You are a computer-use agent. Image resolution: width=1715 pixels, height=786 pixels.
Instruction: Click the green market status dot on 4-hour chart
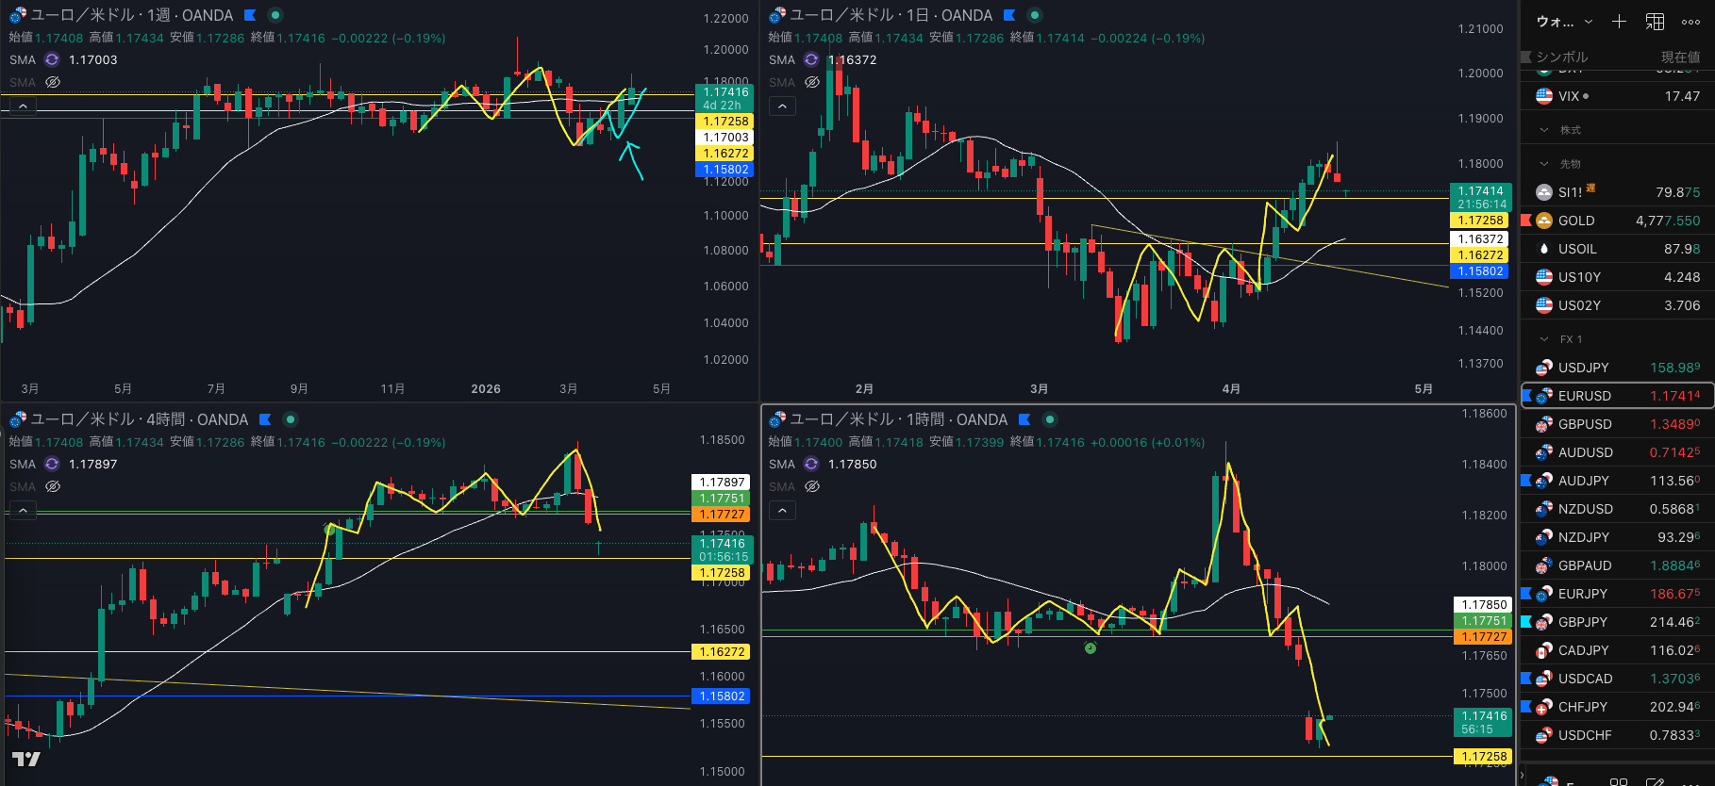tap(291, 419)
